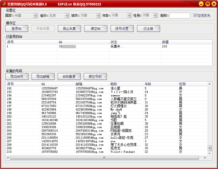The height and width of the screenshot is (169, 218).
Task: Open the 性别 gender dropdown
Action: point(155,16)
